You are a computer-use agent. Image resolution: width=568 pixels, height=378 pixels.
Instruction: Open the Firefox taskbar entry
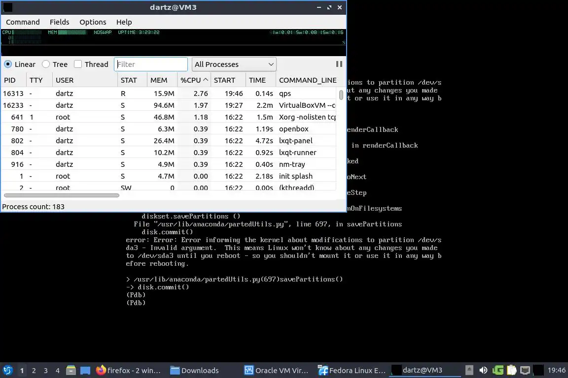128,370
